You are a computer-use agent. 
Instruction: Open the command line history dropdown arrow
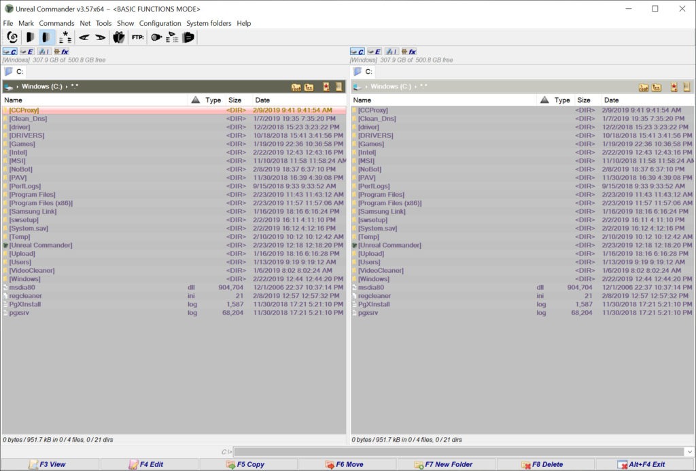tap(689, 451)
